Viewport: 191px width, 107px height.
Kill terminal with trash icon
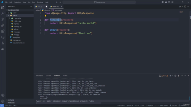pos(178,76)
